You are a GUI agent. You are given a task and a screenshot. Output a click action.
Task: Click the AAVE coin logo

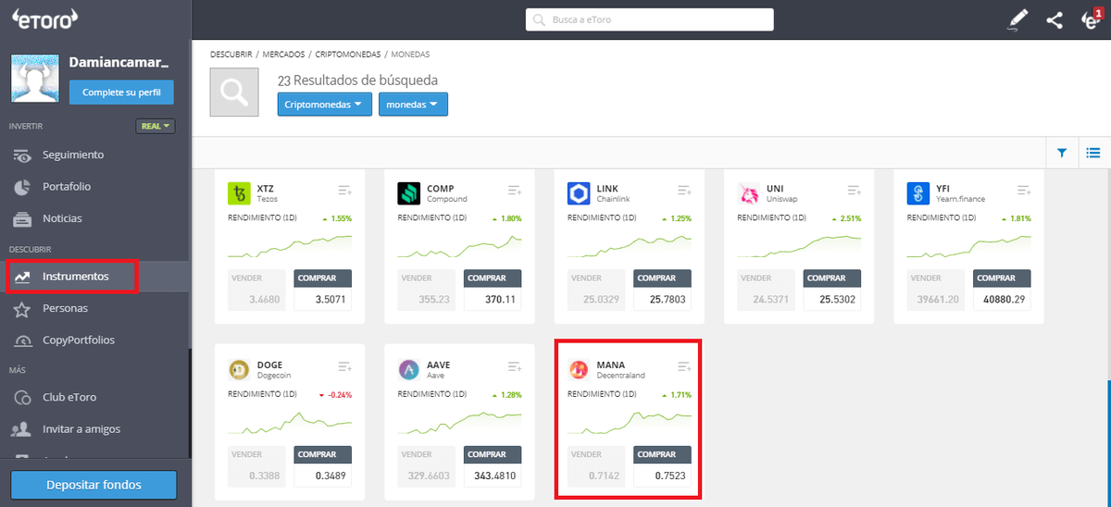409,370
